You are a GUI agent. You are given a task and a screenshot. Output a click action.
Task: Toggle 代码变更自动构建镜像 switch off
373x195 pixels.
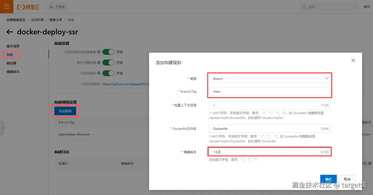pos(108,52)
